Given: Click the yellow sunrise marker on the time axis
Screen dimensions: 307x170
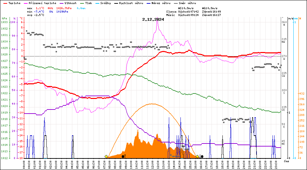Looking at the screenshot, I should (x=106, y=156).
